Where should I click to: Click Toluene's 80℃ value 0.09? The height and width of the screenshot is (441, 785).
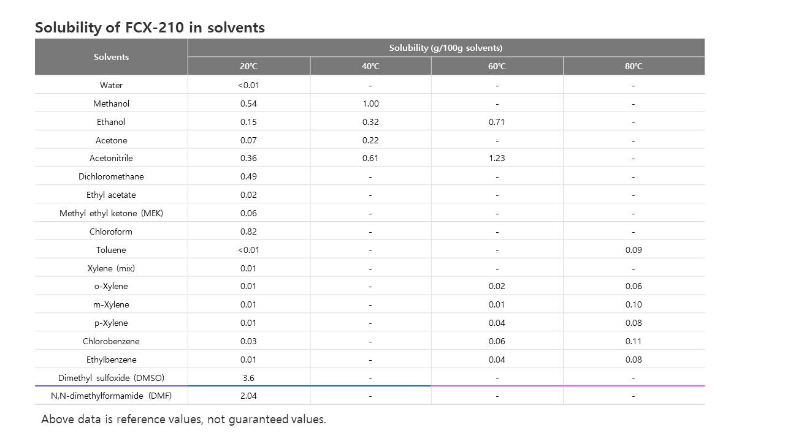(634, 250)
